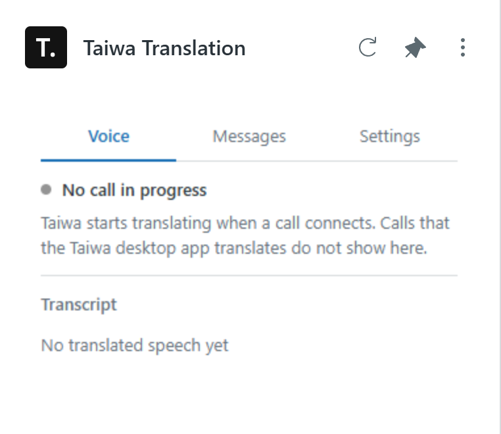Click the panel's right edge border
This screenshot has width=501, height=434.
coord(500,217)
